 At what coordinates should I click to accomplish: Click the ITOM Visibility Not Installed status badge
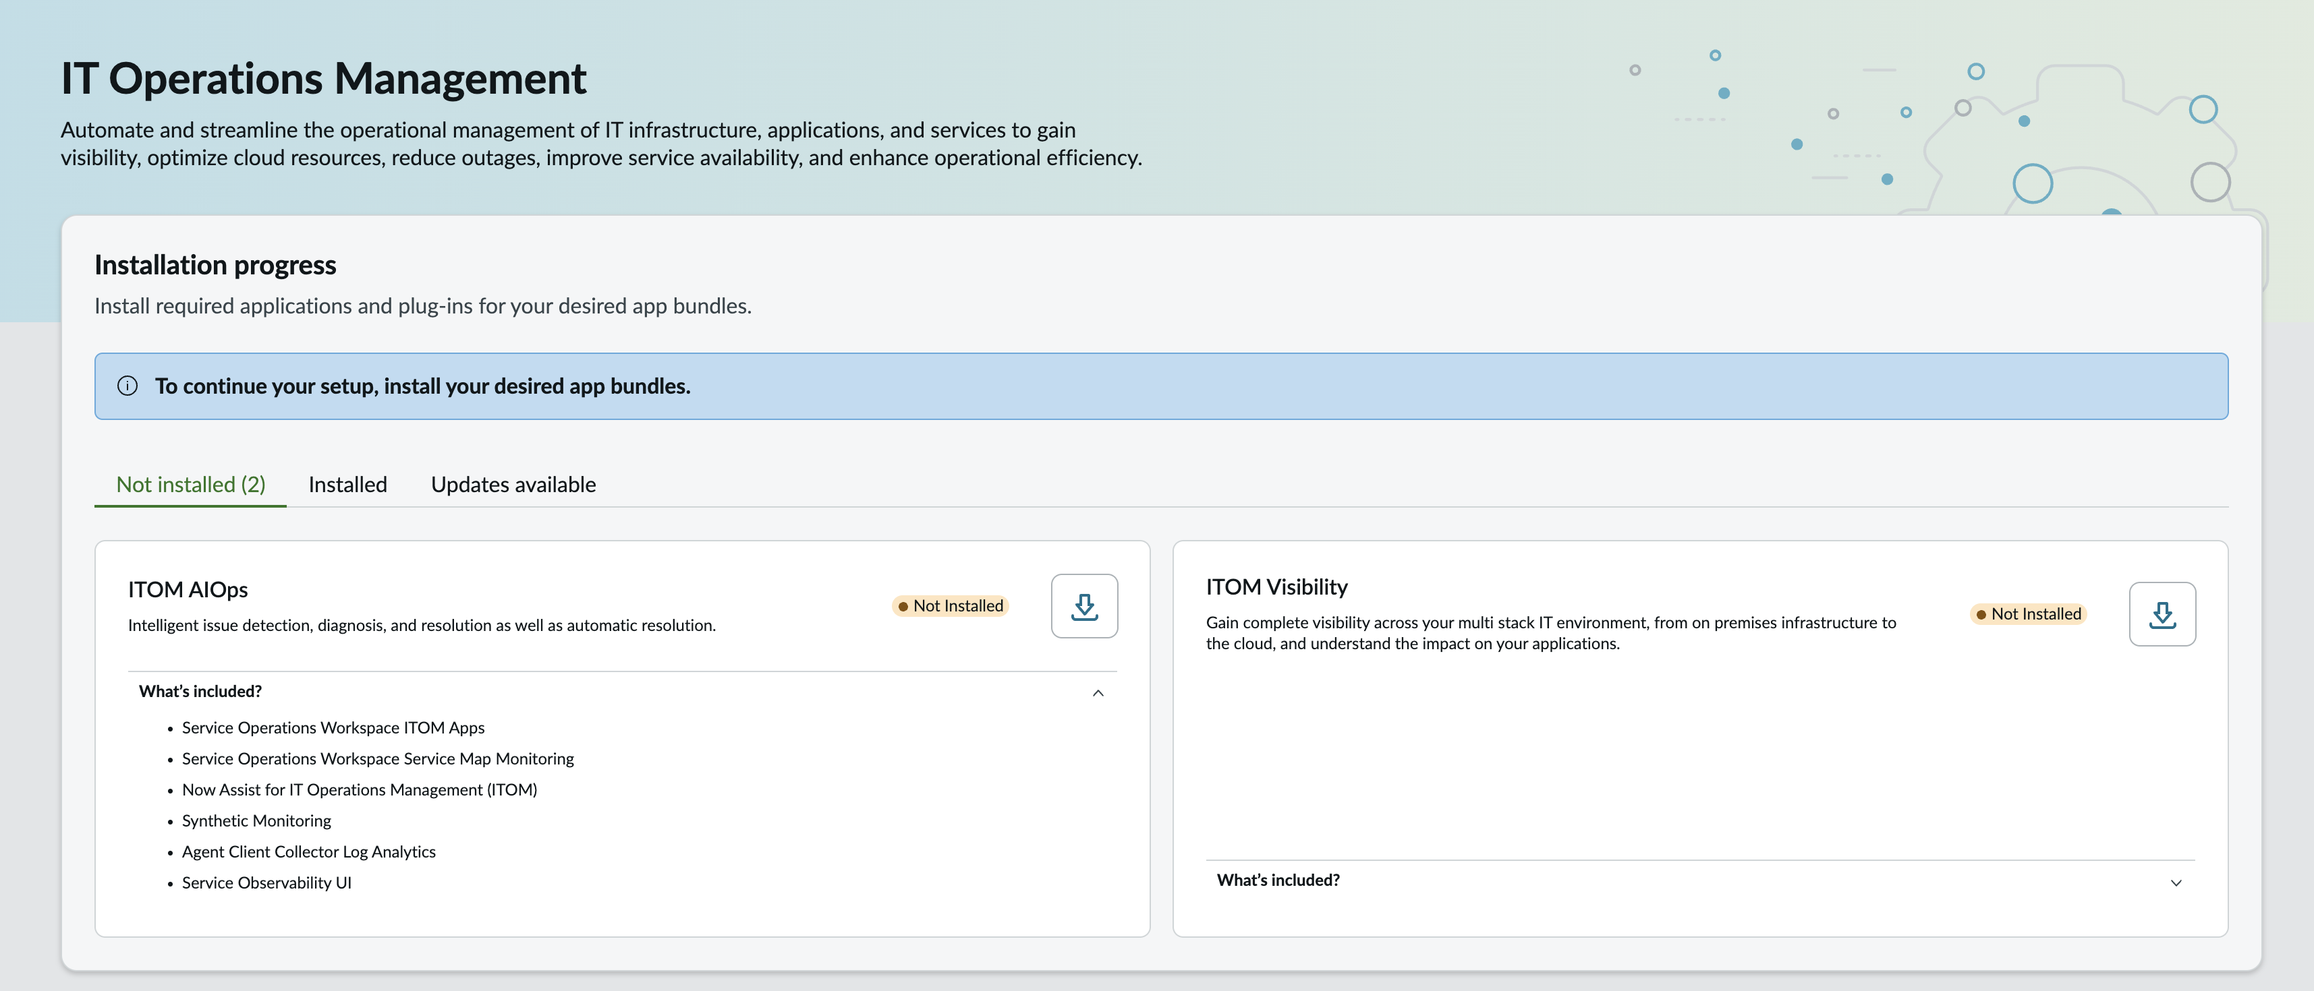(2029, 614)
